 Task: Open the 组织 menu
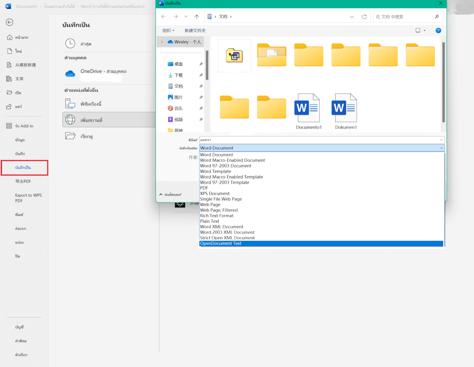[x=168, y=30]
